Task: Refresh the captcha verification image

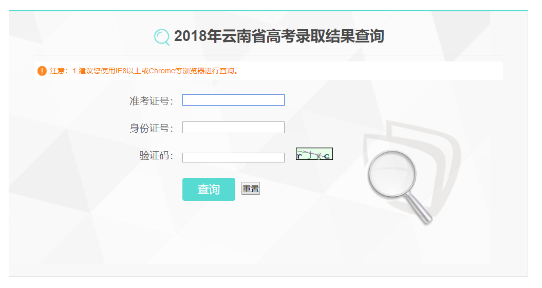Action: (x=314, y=154)
